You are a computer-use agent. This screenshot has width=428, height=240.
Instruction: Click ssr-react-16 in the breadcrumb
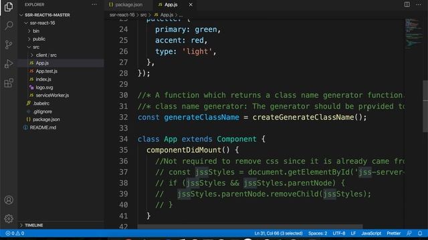click(x=122, y=15)
